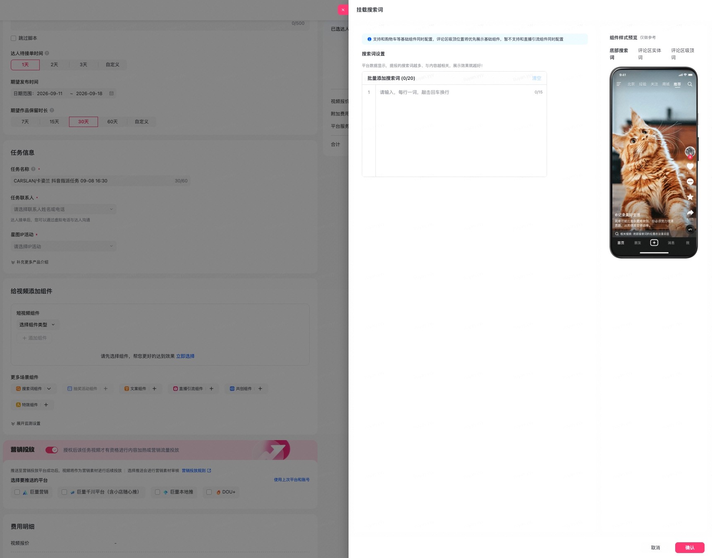712x558 pixels.
Task: Switch preview to 评论区实体词 tab
Action: 649,54
